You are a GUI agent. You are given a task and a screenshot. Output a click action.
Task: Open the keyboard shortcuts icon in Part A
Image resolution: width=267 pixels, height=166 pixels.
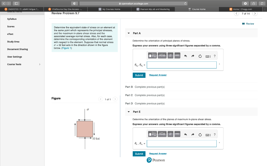(x=207, y=56)
